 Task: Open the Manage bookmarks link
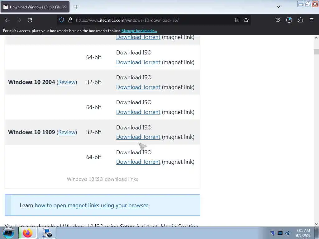click(139, 31)
